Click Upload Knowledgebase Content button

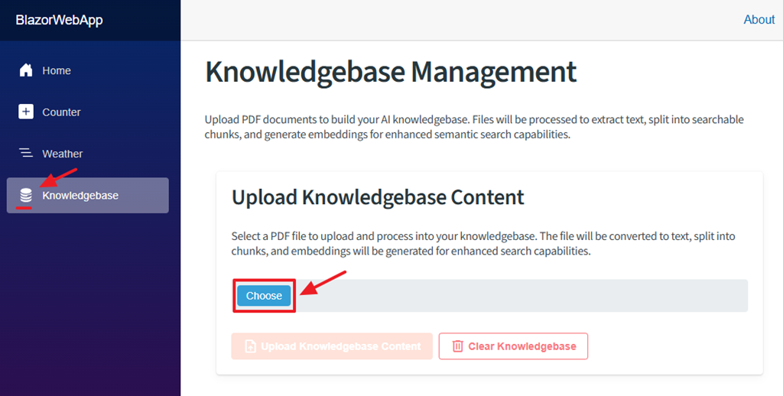click(332, 346)
